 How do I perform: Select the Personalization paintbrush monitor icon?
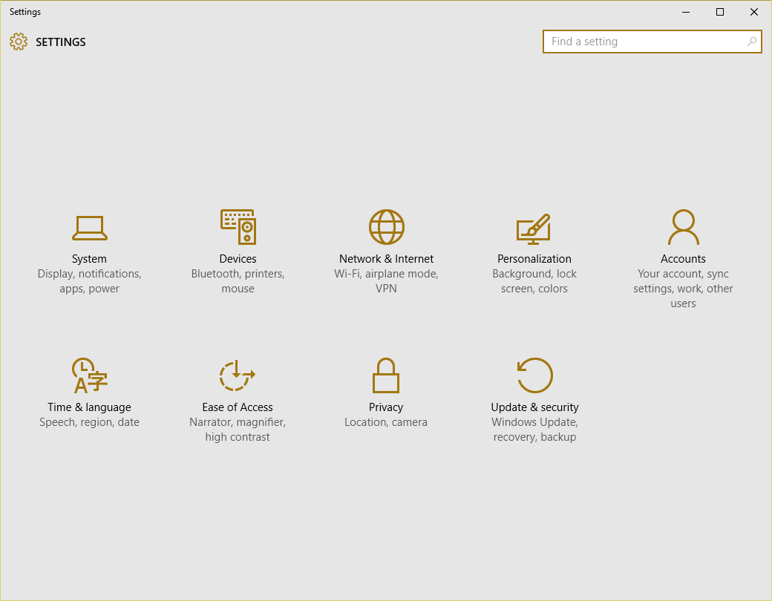click(534, 229)
